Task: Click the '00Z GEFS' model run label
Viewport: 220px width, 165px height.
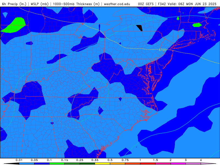Action: (146, 4)
